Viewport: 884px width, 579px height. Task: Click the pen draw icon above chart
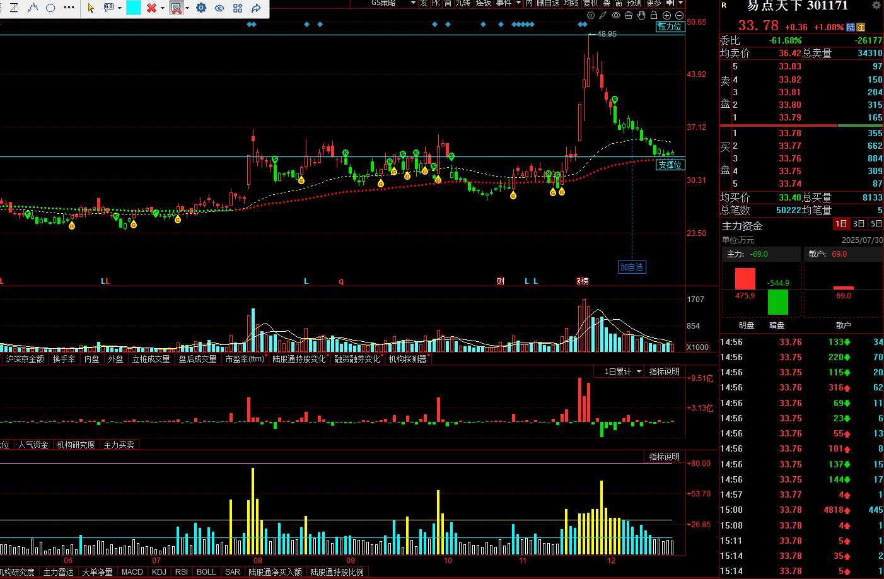pyautogui.click(x=603, y=15)
